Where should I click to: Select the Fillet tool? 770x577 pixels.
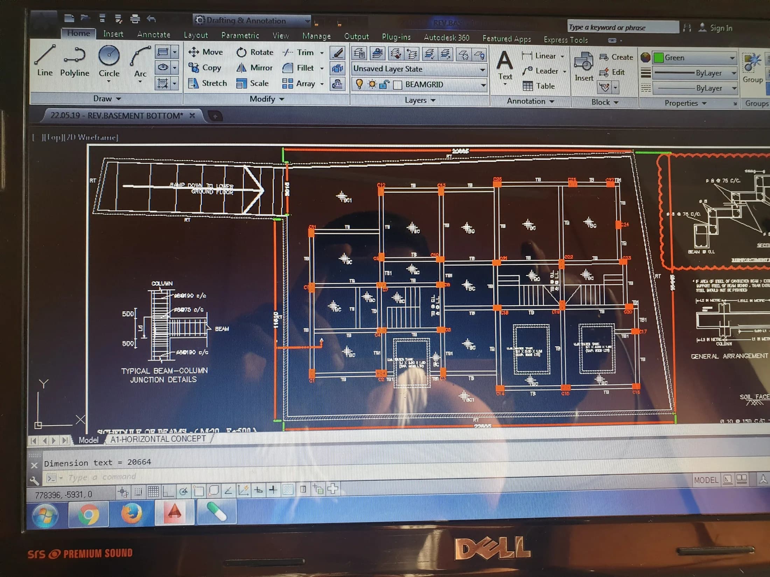click(x=299, y=68)
